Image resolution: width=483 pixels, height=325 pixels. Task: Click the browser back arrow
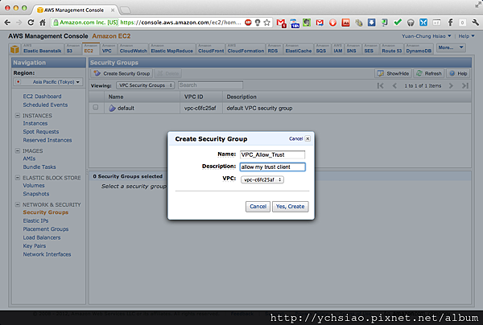point(7,23)
